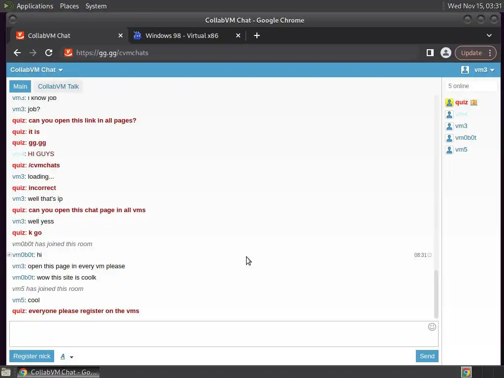The height and width of the screenshot is (378, 504).
Task: Click vm0b0t's avatar in user list
Action: pos(449,138)
